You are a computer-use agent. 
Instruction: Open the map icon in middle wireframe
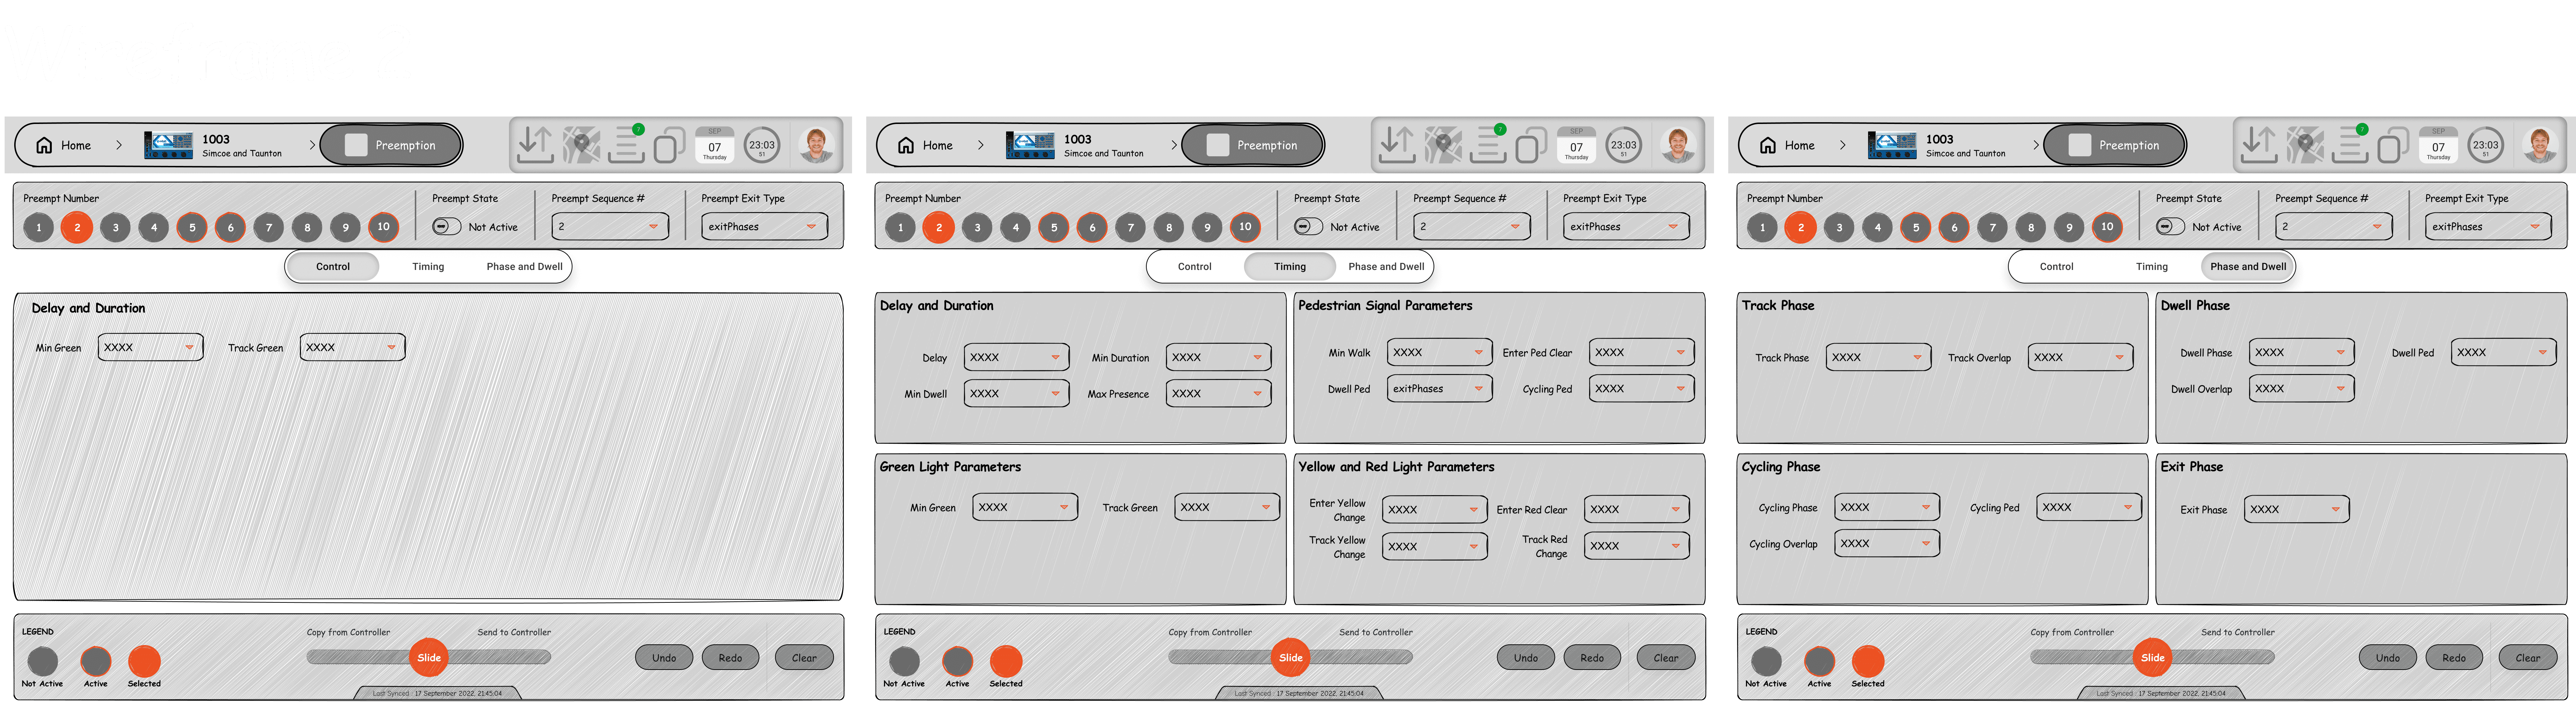[x=1443, y=145]
